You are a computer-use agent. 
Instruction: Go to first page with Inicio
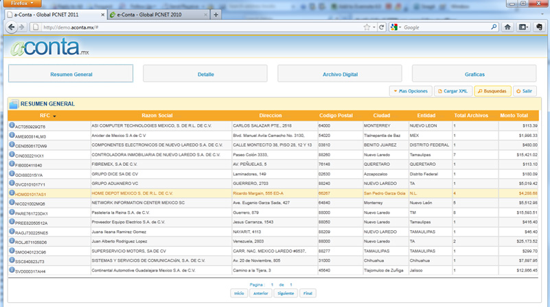(x=239, y=293)
